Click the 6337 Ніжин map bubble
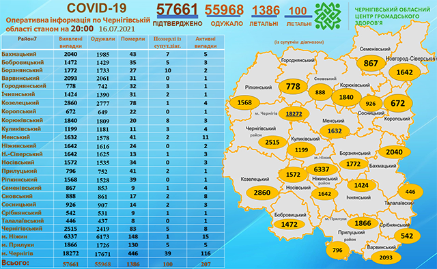Viewport: 437px width, 269px height. point(322,169)
